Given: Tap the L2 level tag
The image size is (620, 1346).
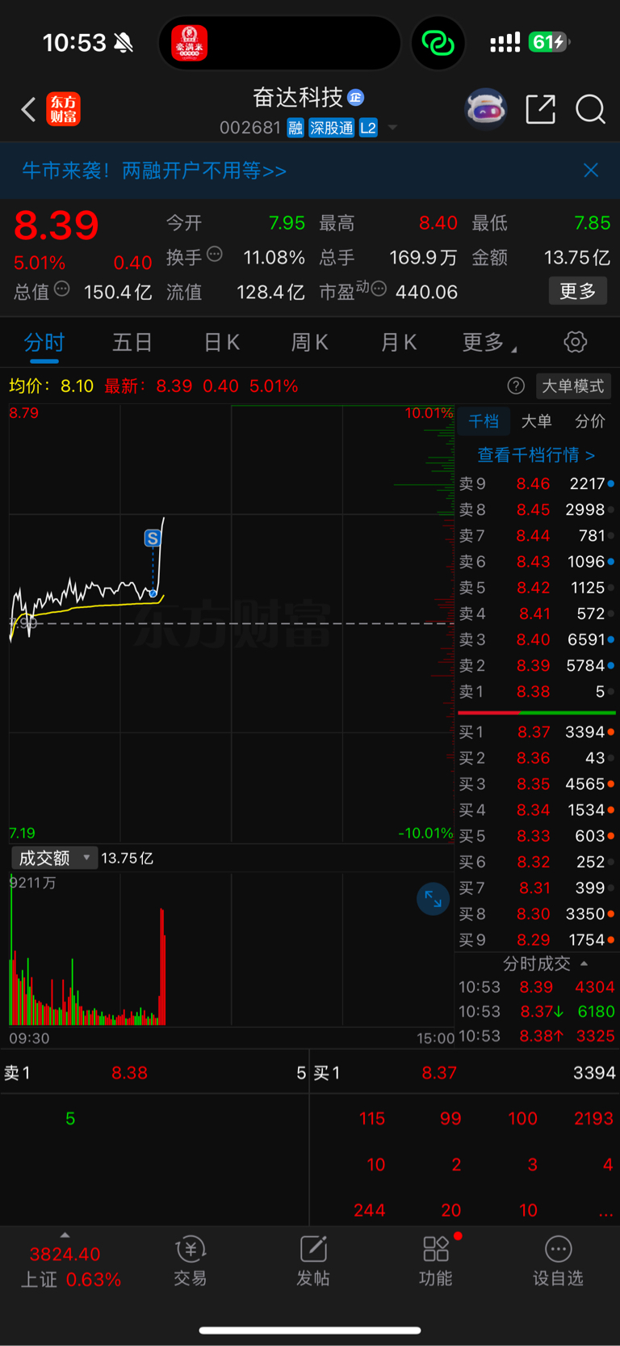Looking at the screenshot, I should coord(368,128).
